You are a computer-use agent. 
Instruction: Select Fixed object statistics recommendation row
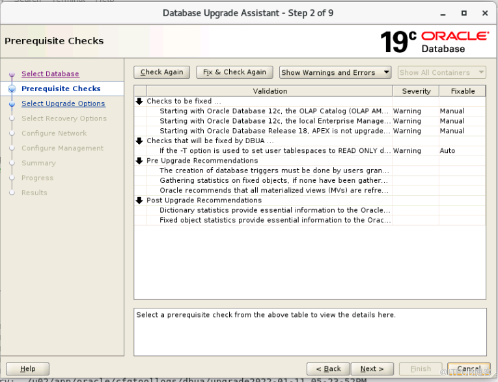(x=310, y=220)
